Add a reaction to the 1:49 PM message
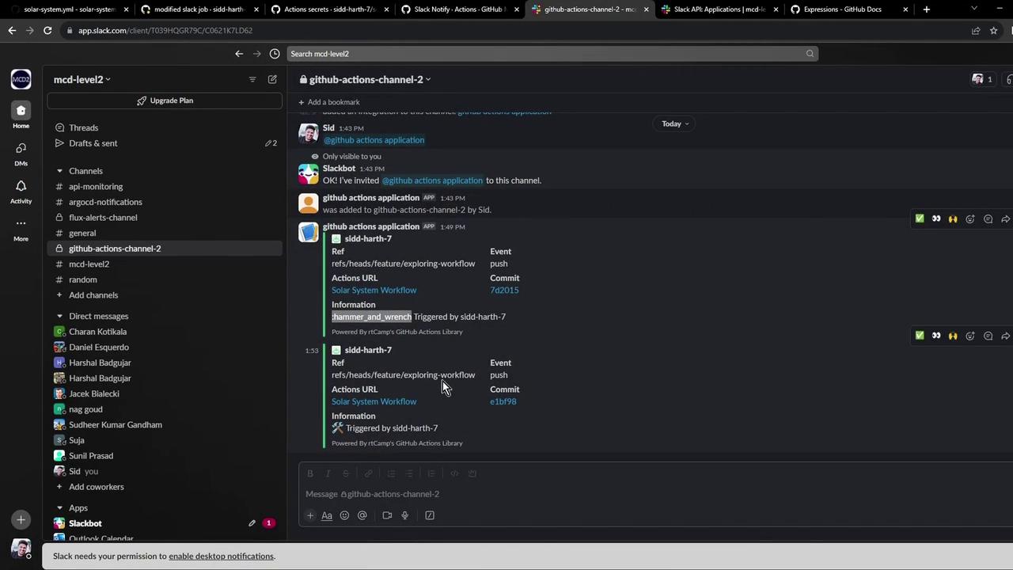This screenshot has width=1013, height=570. [970, 218]
